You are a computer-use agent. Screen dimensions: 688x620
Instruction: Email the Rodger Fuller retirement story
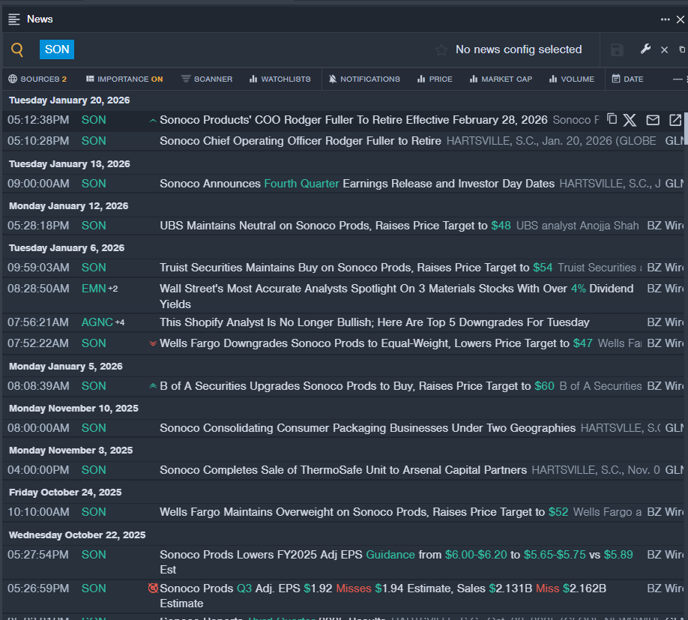tap(653, 120)
